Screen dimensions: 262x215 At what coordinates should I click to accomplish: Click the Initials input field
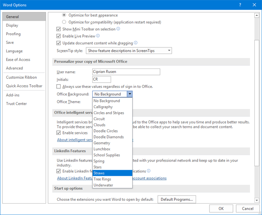[x=101, y=79]
